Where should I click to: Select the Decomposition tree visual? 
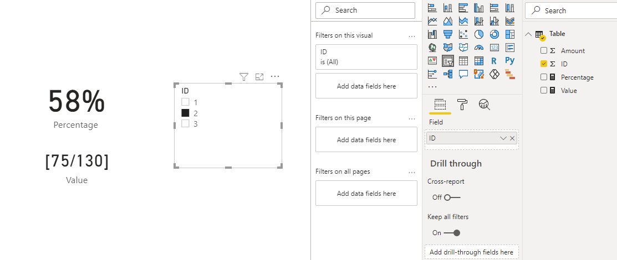(x=448, y=74)
